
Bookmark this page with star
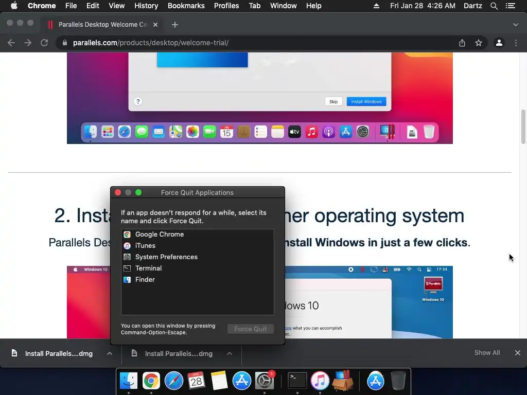coord(479,43)
